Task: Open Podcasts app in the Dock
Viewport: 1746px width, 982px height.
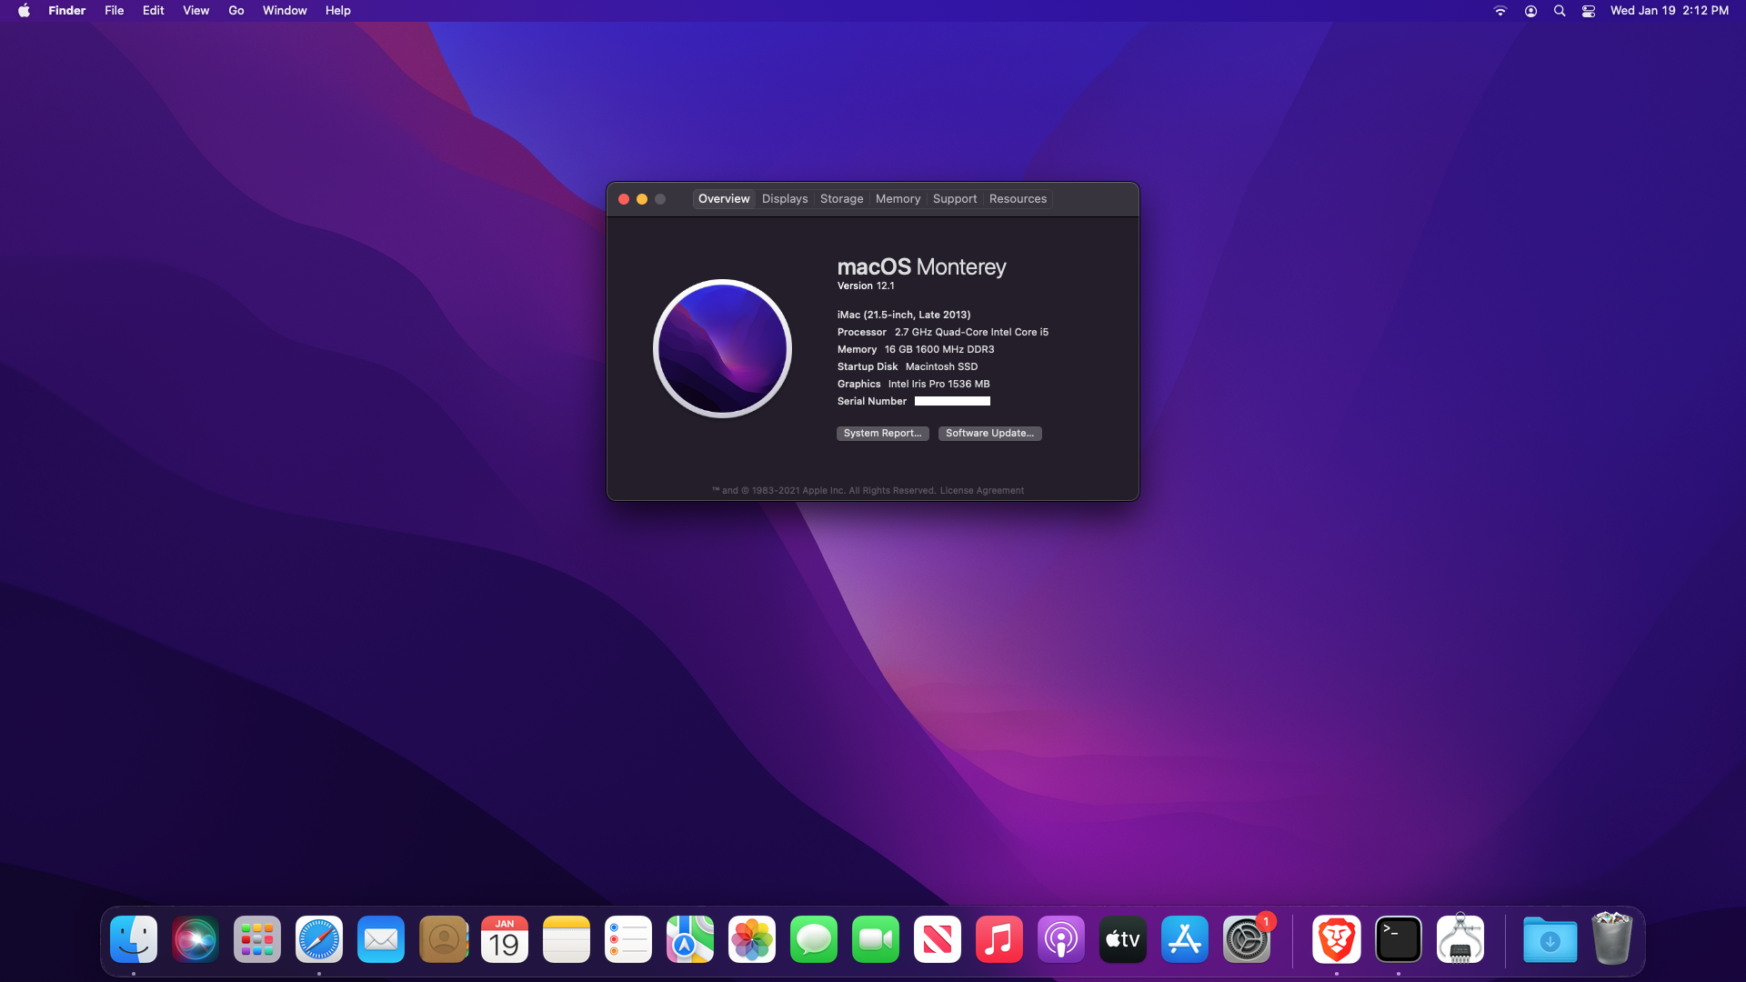Action: pyautogui.click(x=1061, y=939)
